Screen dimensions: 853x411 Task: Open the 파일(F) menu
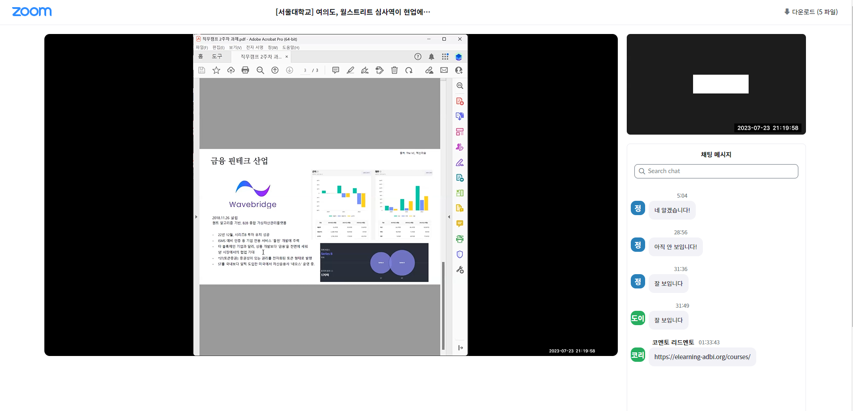202,47
